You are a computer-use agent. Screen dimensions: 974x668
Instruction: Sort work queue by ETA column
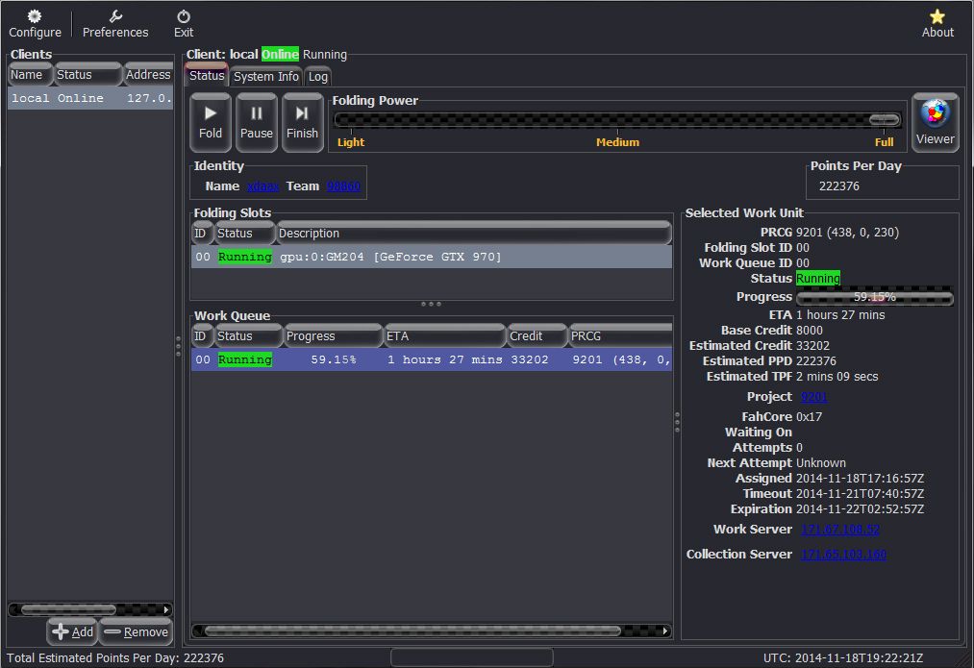tap(445, 335)
